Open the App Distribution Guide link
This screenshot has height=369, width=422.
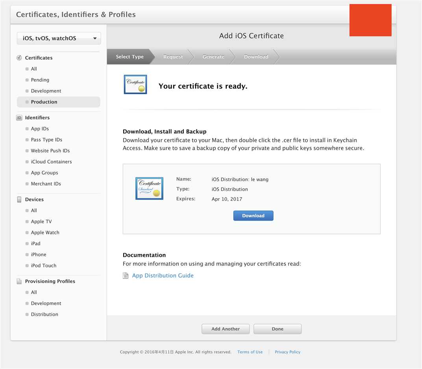[x=163, y=276]
